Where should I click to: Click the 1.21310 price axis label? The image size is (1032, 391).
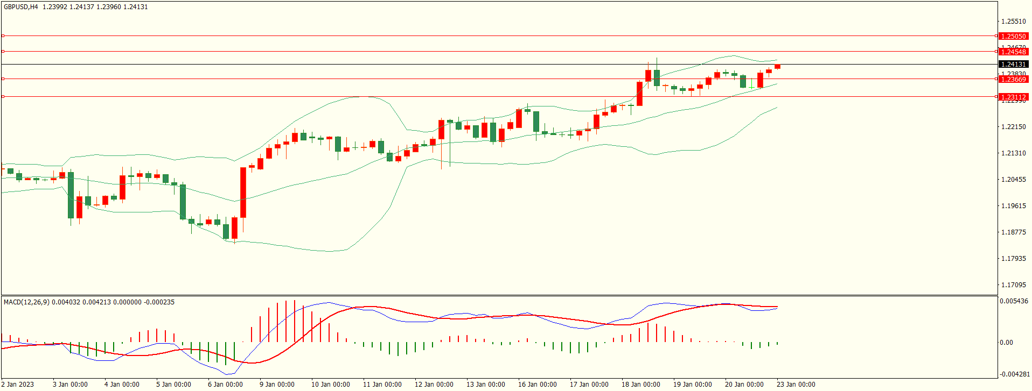click(x=1013, y=153)
